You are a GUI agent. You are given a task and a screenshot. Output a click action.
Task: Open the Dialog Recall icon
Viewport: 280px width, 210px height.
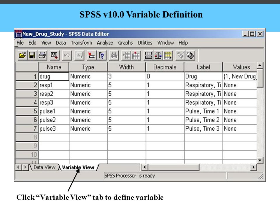(x=55, y=55)
